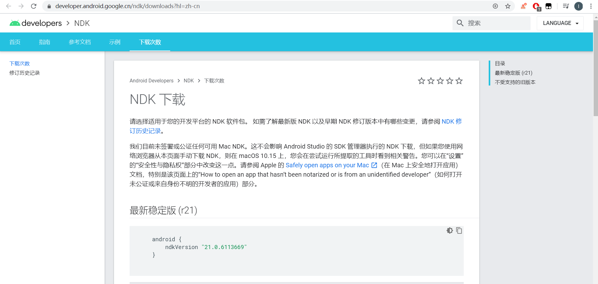This screenshot has width=598, height=284.
Task: Open the 示例 tab
Action: pyautogui.click(x=115, y=42)
